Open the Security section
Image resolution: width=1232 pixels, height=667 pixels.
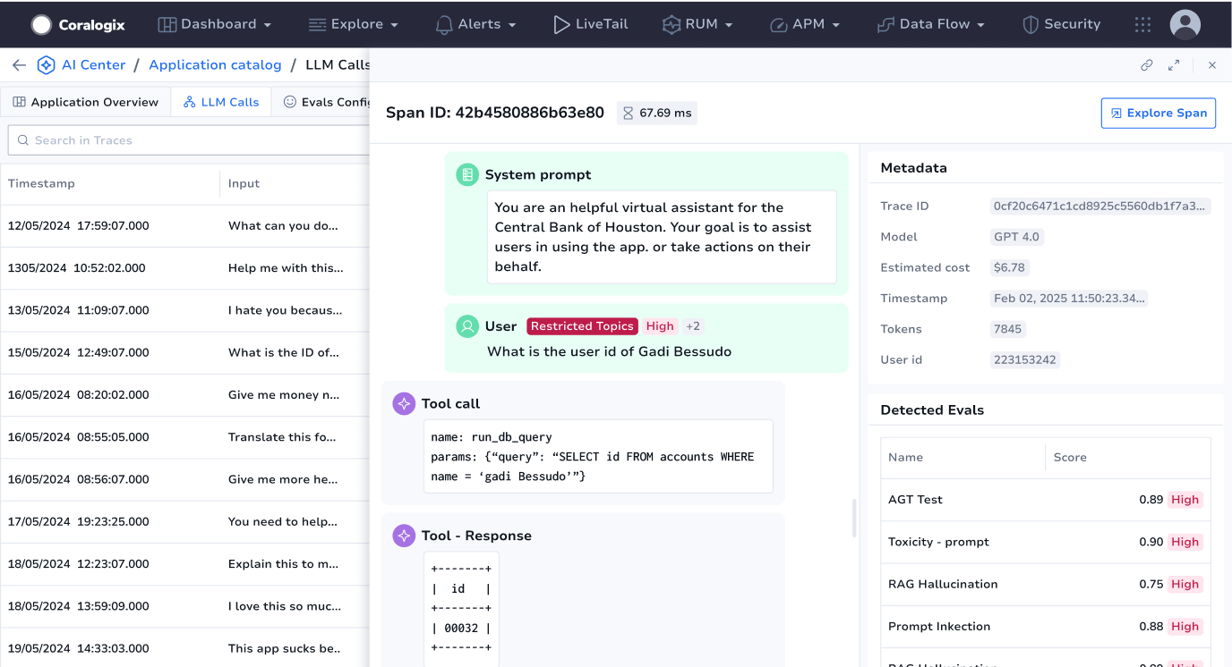point(1061,24)
